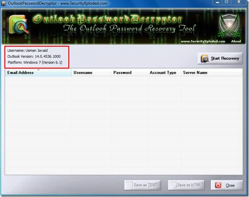
Task: Click the magnifier folder icon on Start Recovery
Action: click(x=205, y=59)
